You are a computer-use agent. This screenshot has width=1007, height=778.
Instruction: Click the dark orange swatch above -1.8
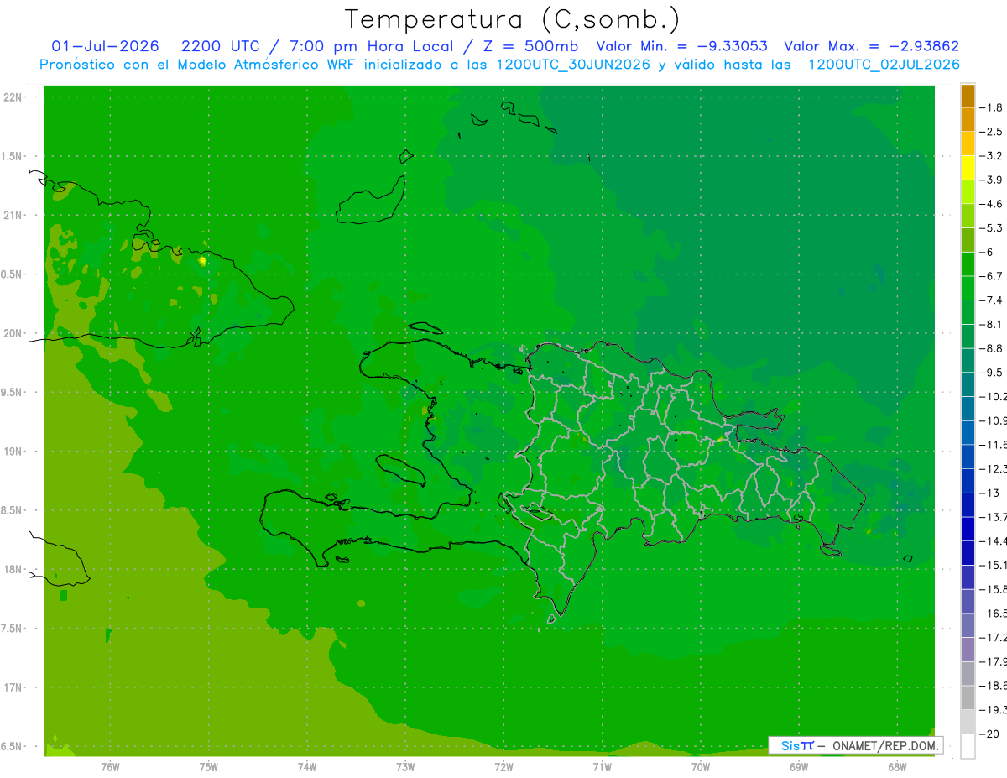pos(968,96)
